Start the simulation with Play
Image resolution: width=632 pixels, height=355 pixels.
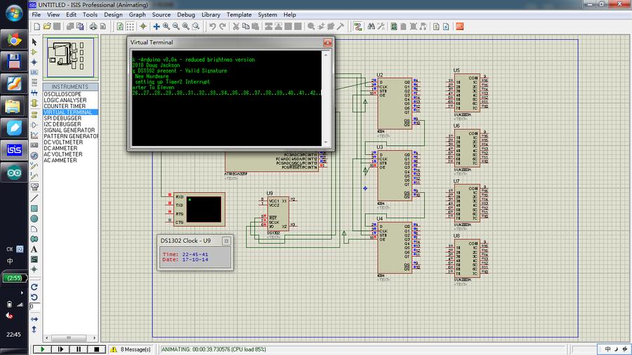[42, 349]
